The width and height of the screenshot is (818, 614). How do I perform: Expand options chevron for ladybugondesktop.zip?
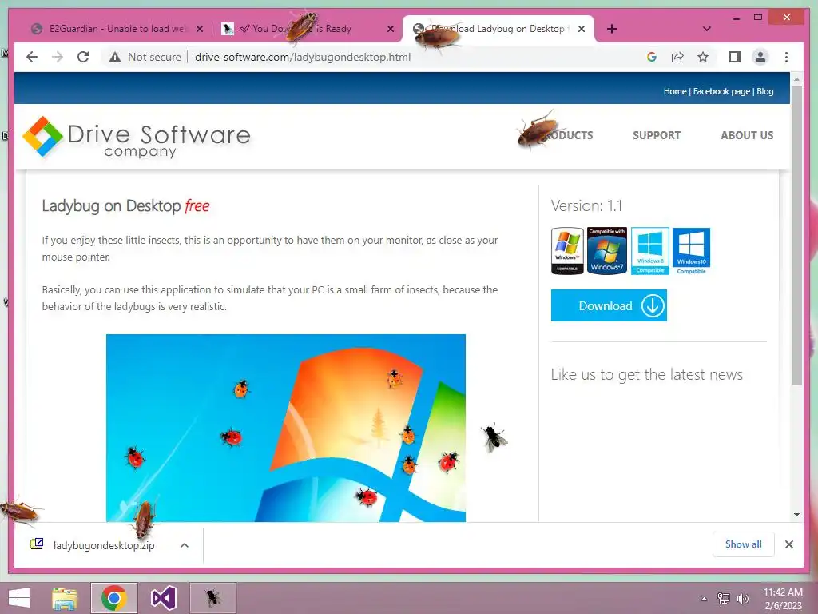click(x=185, y=545)
